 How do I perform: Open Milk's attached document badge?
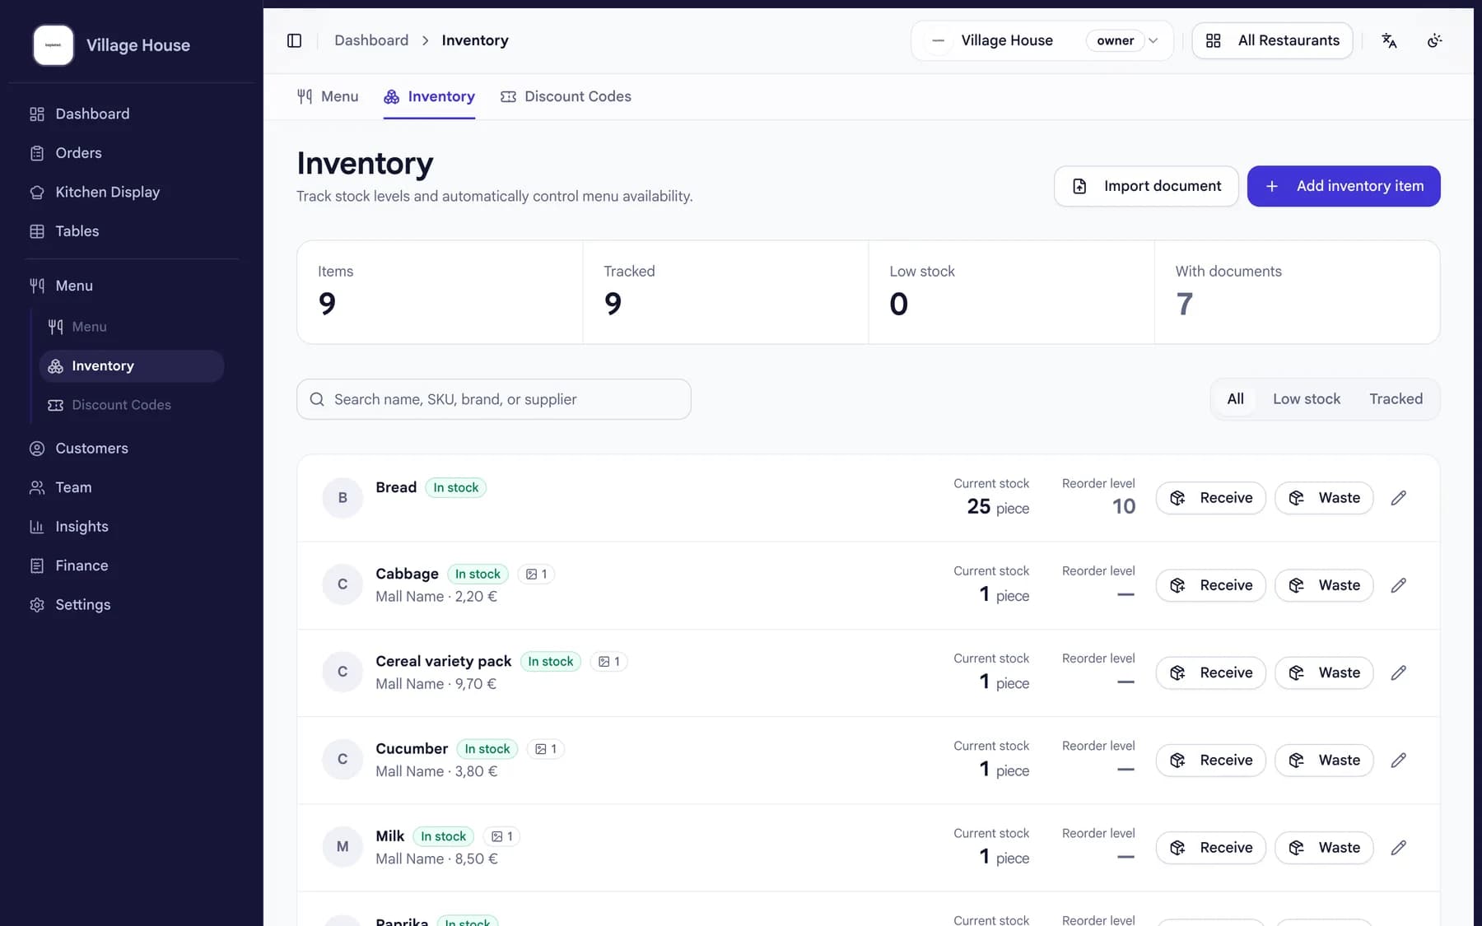click(501, 836)
